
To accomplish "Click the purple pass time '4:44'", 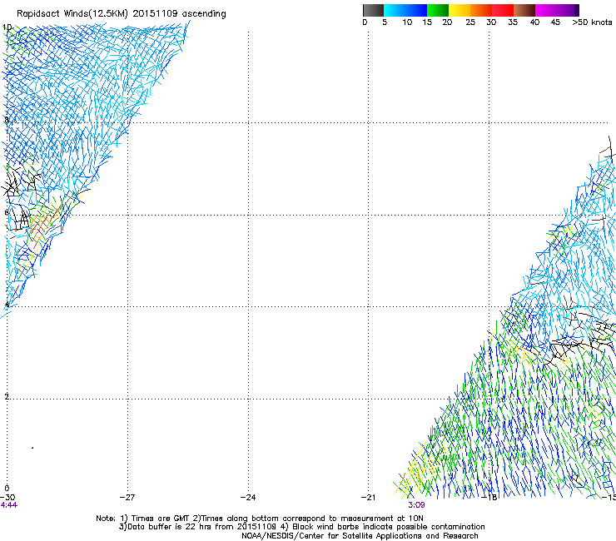I will 8,505.
